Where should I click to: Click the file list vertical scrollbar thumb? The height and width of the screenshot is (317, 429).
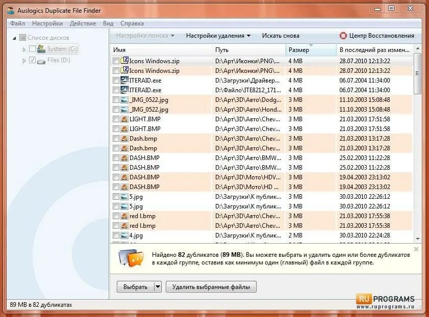(x=417, y=73)
